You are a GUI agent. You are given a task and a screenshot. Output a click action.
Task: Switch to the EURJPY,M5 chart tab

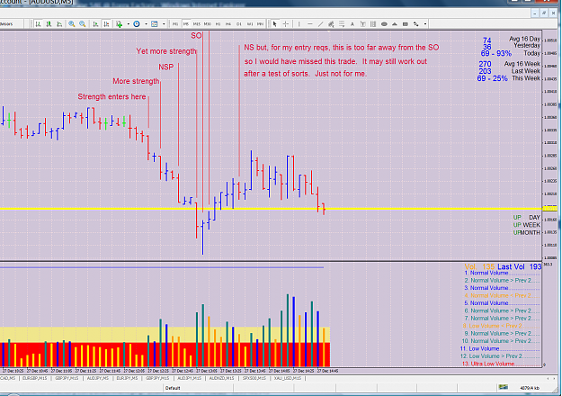(127, 378)
